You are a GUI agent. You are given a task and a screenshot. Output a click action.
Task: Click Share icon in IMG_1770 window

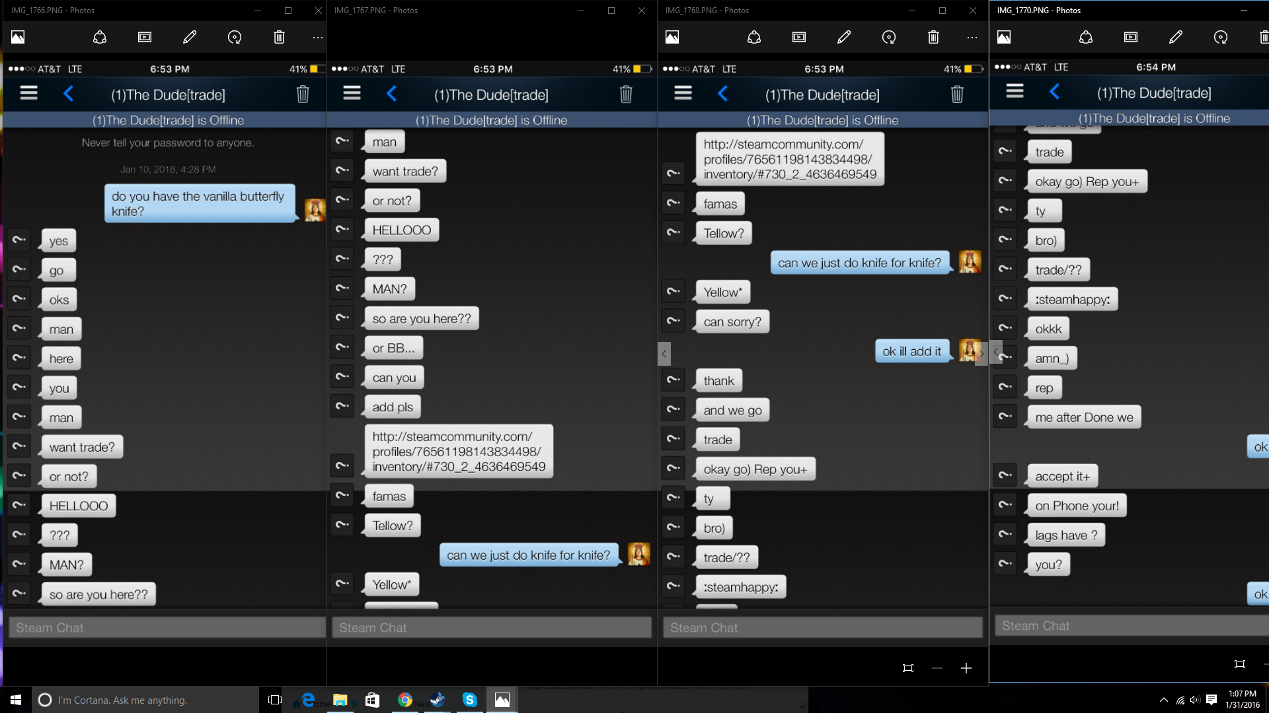1086,37
